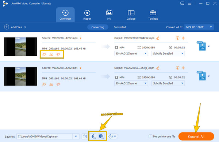Click the Convert All button
The height and width of the screenshot is (142, 219).
[196, 137]
